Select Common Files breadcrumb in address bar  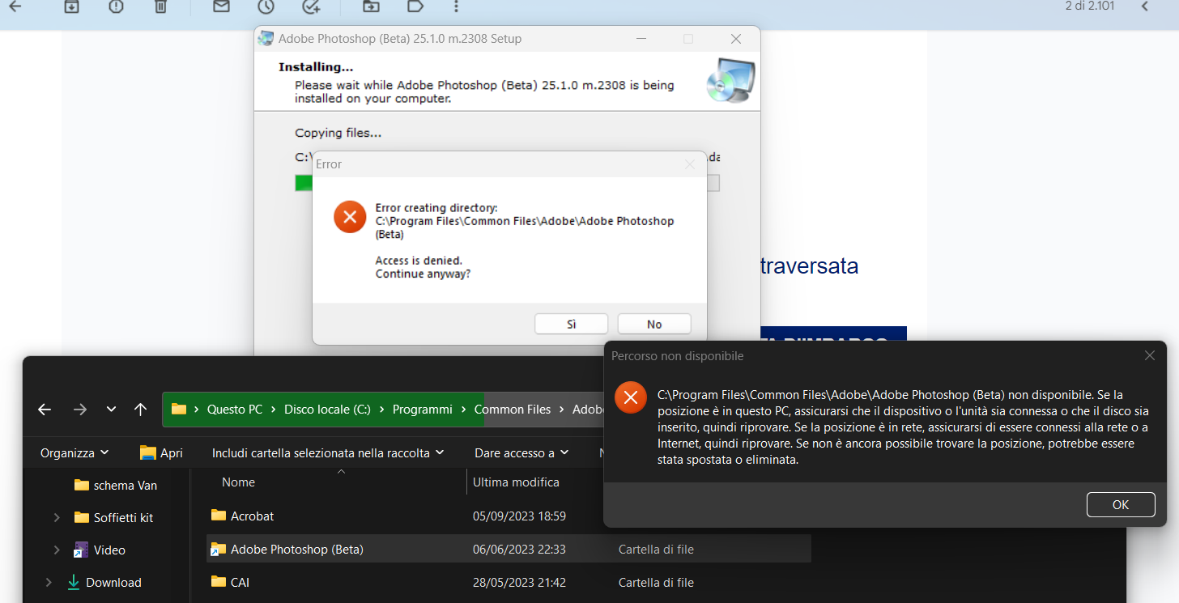tap(512, 410)
